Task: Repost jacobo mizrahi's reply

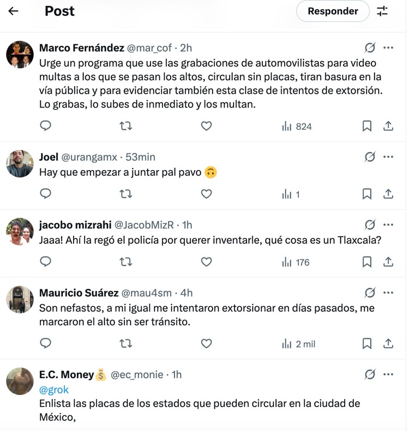Action: click(x=125, y=262)
